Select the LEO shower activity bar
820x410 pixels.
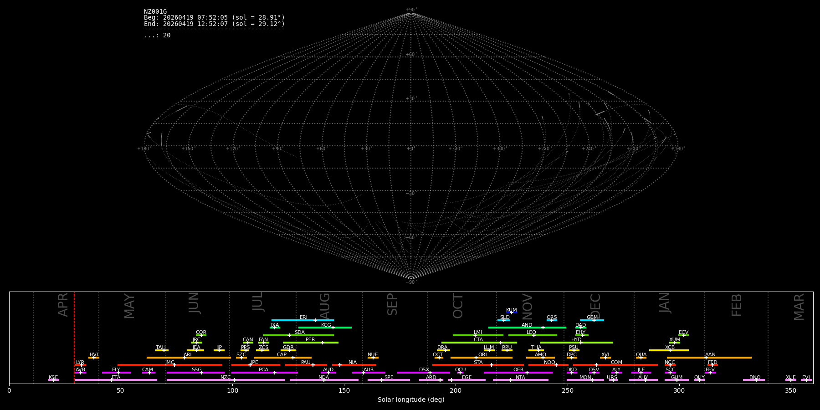point(533,335)
